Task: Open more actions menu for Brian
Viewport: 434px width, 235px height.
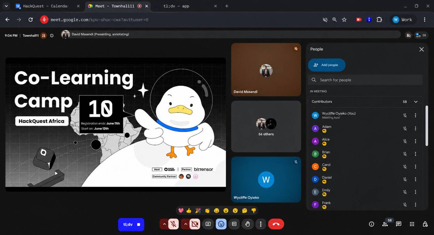Action: (x=416, y=154)
